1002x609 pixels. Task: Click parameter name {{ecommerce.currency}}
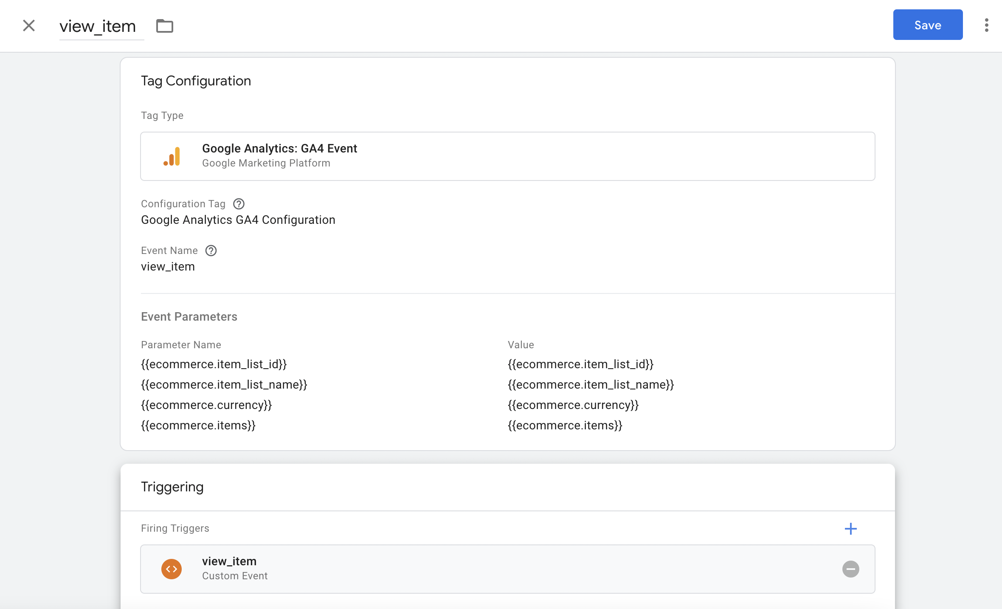tap(206, 405)
